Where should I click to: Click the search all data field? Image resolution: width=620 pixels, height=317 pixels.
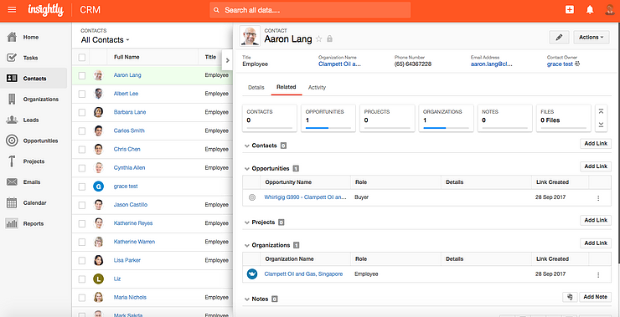tap(310, 10)
